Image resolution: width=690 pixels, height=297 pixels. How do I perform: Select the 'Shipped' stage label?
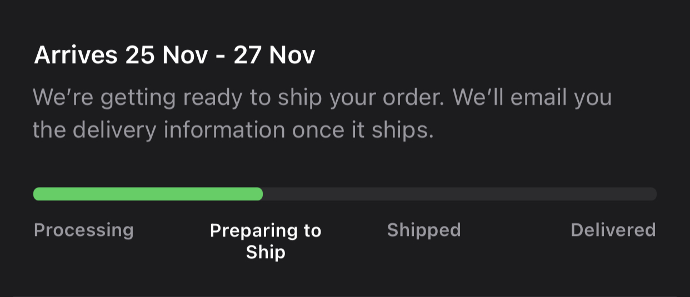(x=424, y=230)
